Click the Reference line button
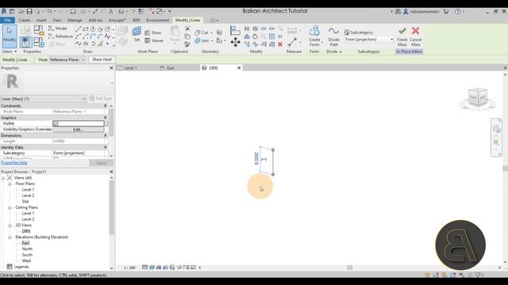Screen dimensions: 508x285 pyautogui.click(x=60, y=36)
